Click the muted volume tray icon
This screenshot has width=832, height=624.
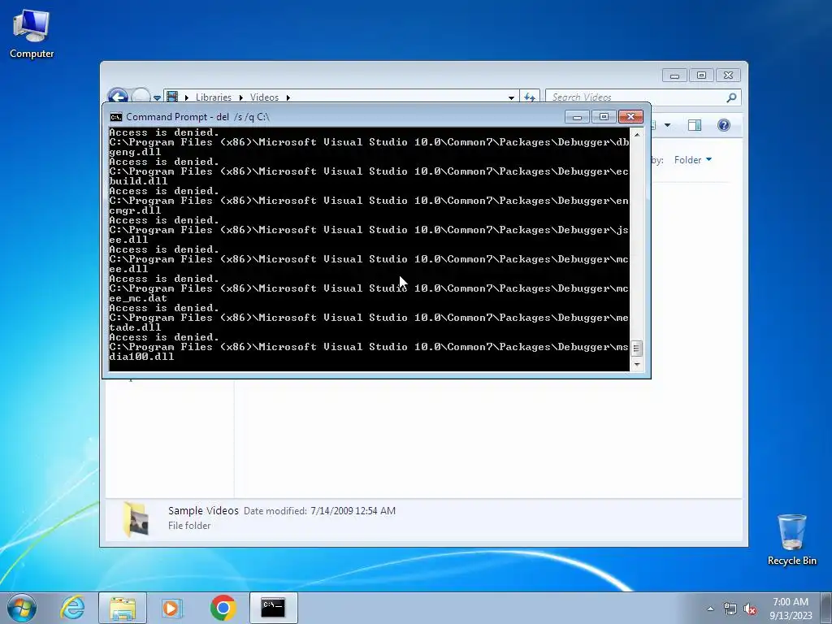coord(750,609)
